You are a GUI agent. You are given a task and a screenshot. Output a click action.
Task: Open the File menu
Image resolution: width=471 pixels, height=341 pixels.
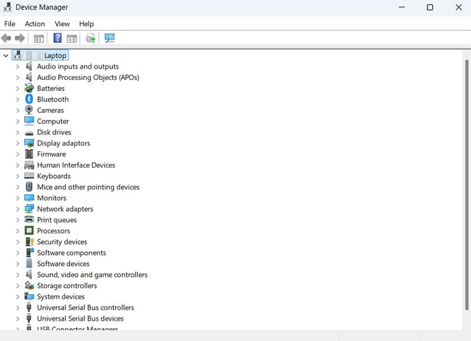click(9, 24)
